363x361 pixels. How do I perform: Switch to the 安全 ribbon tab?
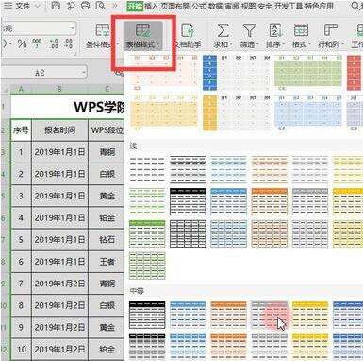coord(265,6)
